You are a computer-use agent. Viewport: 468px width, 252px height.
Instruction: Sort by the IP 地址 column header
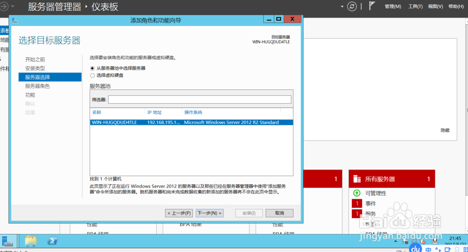[154, 112]
